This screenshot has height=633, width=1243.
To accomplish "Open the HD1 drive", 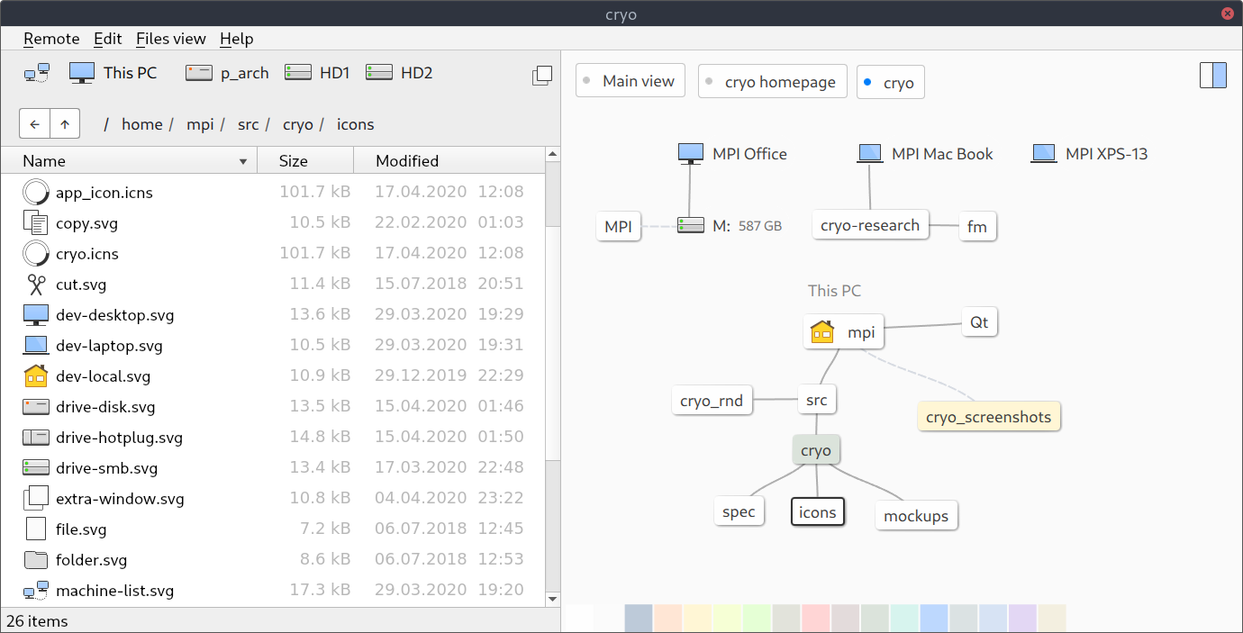I will tap(317, 72).
